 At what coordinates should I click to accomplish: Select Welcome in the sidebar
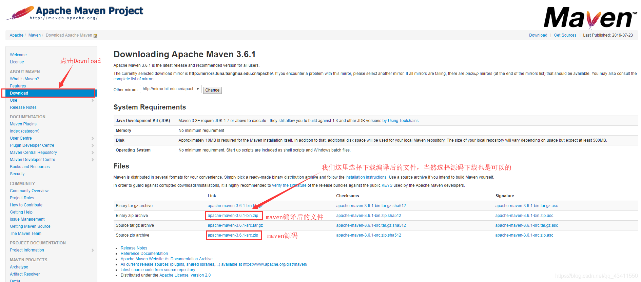coord(18,55)
